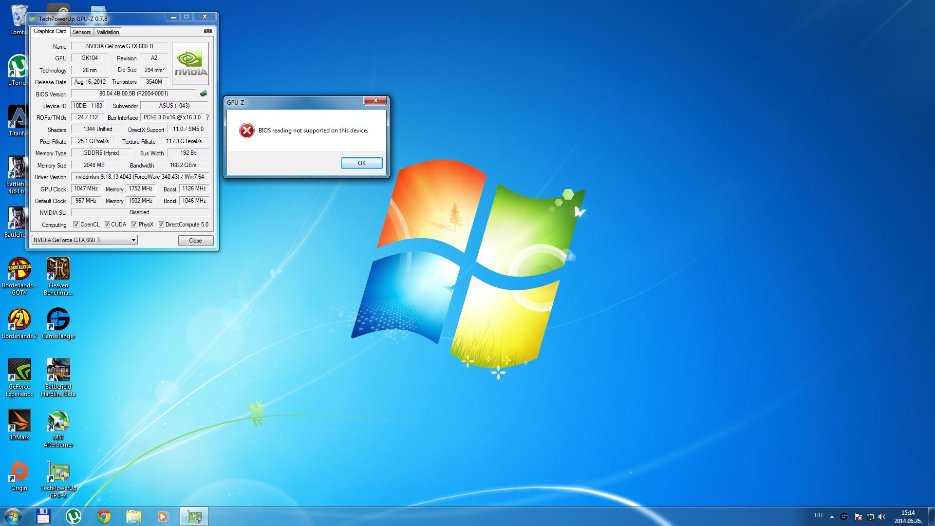This screenshot has width=935, height=526.
Task: Minimize the GPU-Z main window
Action: [173, 17]
